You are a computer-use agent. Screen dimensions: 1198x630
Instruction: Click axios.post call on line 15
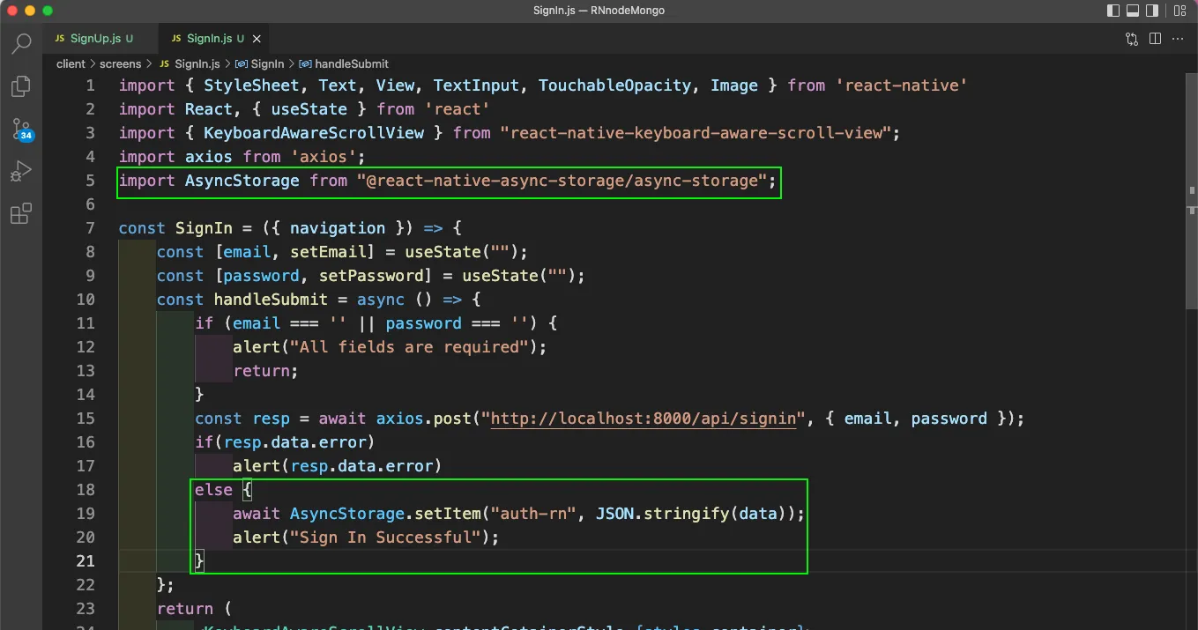(423, 419)
